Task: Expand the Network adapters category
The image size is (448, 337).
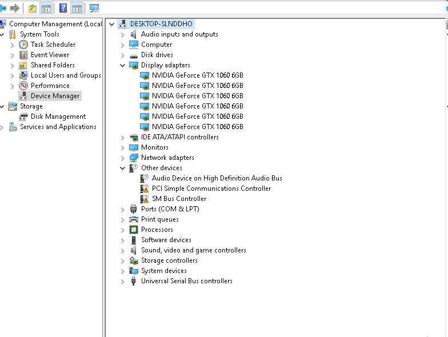Action: [122, 158]
